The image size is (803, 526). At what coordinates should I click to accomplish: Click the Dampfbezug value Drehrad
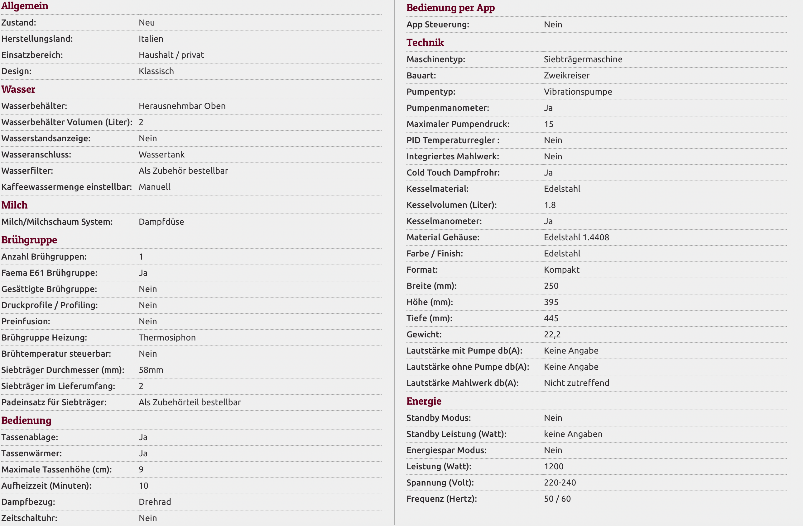click(x=155, y=502)
